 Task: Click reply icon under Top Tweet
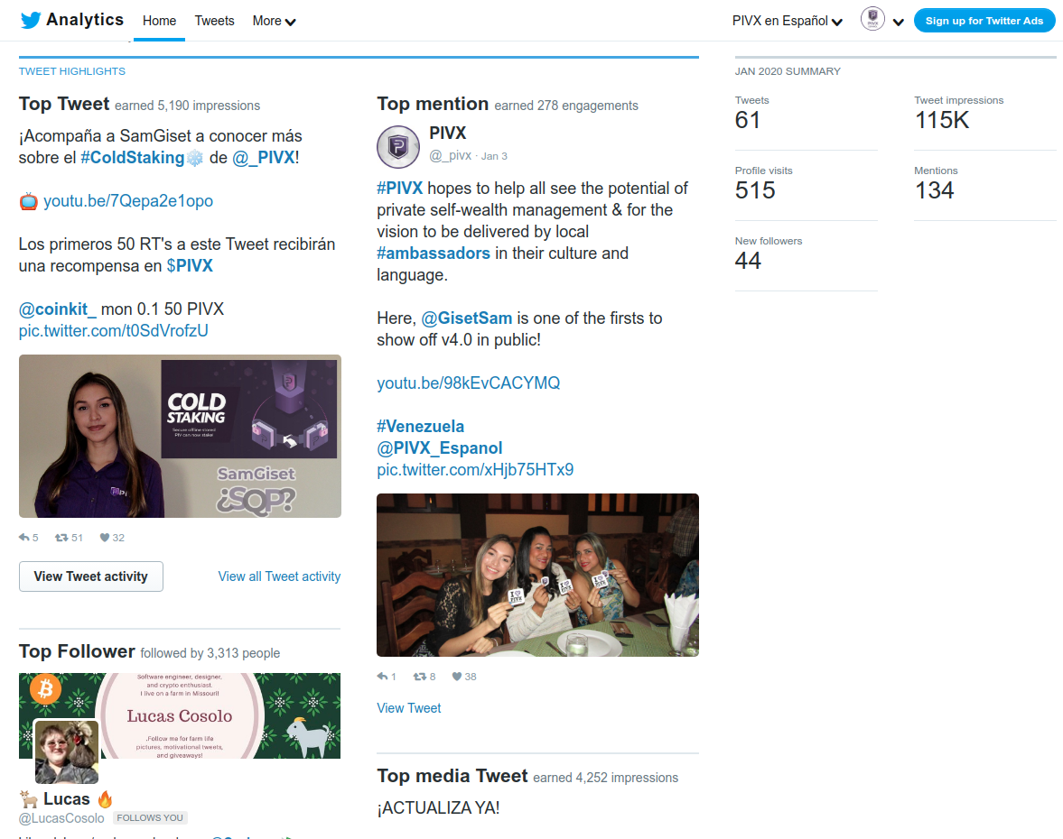tap(24, 538)
